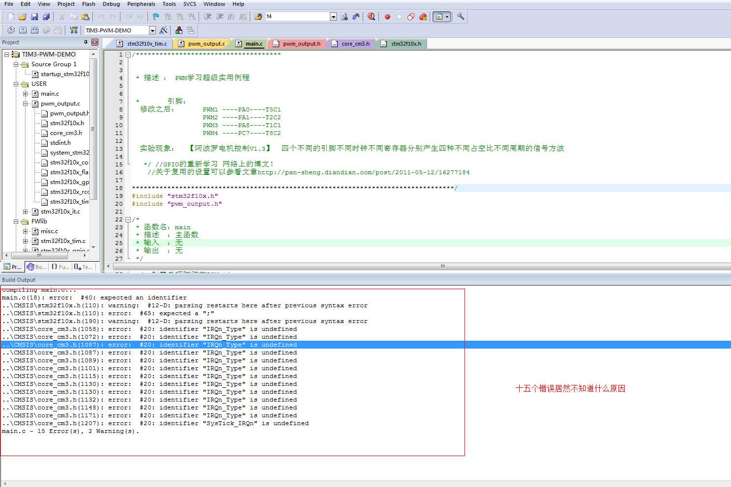Switch to the pwm_output.c tab
This screenshot has width=731, height=487.
[202, 44]
